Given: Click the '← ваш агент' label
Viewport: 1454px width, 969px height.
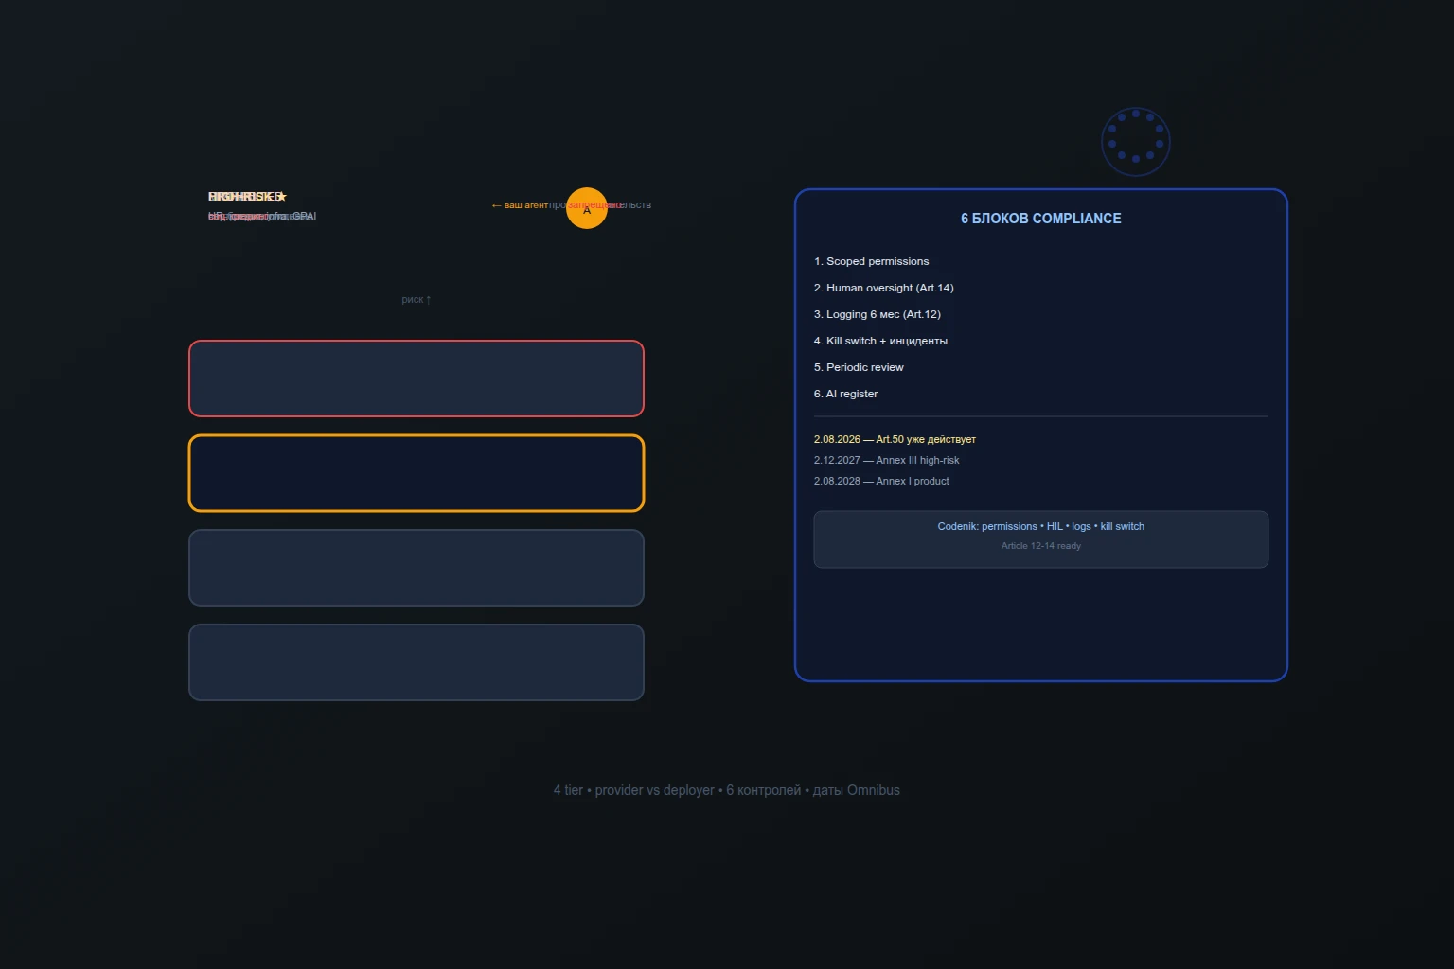Looking at the screenshot, I should tap(520, 205).
